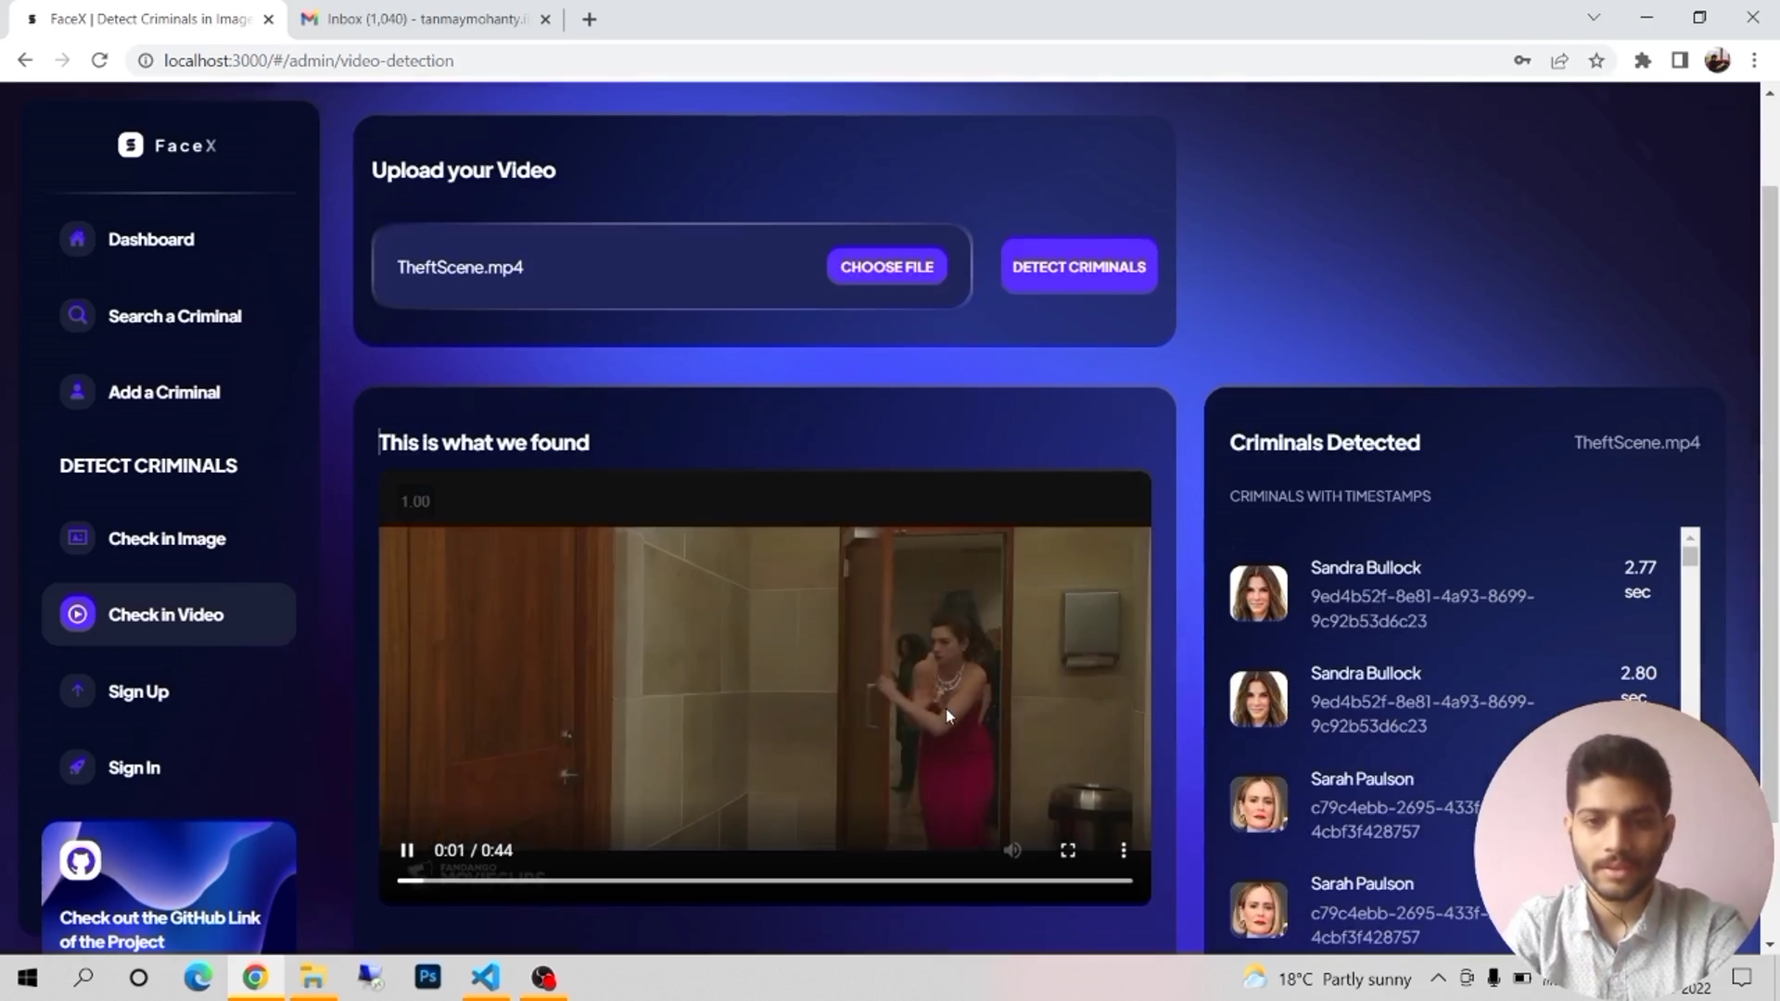
Task: Open Visual Studio Code from taskbar
Action: (x=486, y=978)
